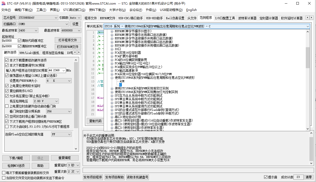Click tab scroll left arrow in top tab strip

(307, 18)
